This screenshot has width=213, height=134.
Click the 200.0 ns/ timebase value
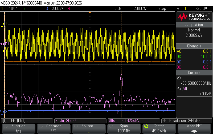(x=140, y=9)
